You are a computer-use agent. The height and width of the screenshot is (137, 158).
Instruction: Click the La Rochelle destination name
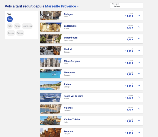70,26
